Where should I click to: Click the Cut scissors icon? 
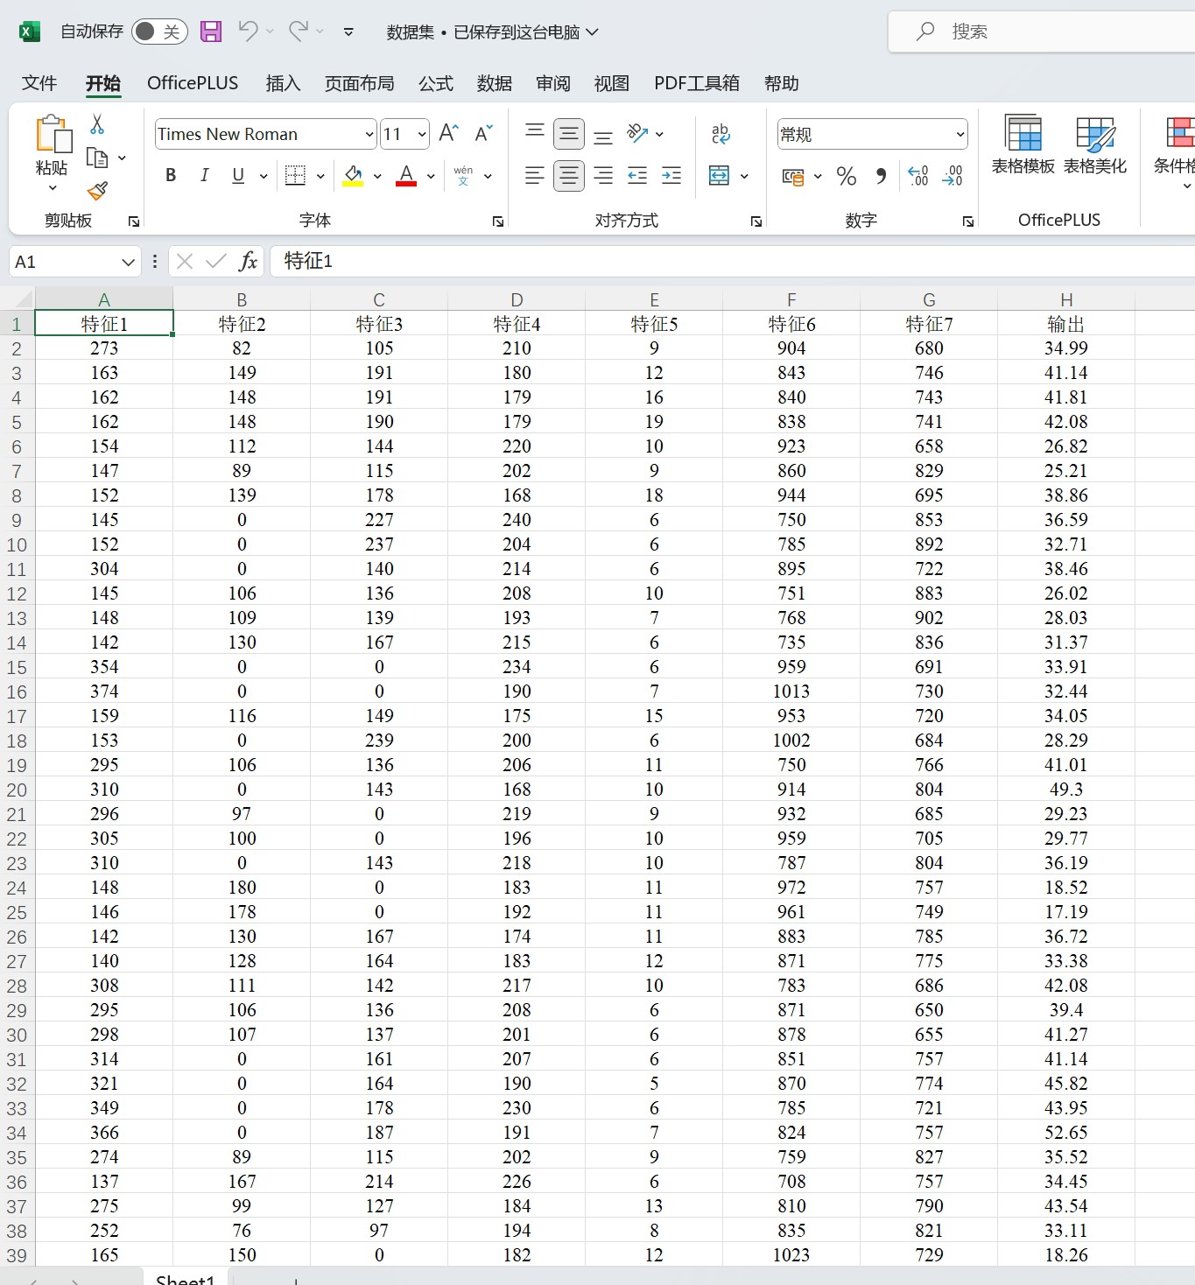[97, 124]
